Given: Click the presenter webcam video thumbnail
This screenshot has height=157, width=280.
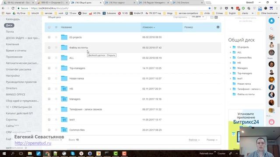Looking at the screenshot, I should [x=259, y=142].
